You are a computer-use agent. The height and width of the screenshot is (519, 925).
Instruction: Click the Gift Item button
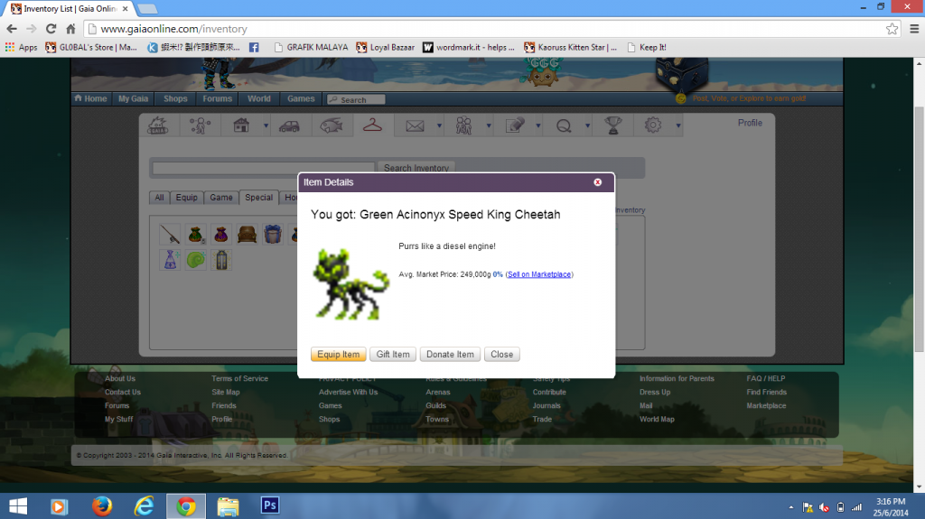tap(393, 355)
